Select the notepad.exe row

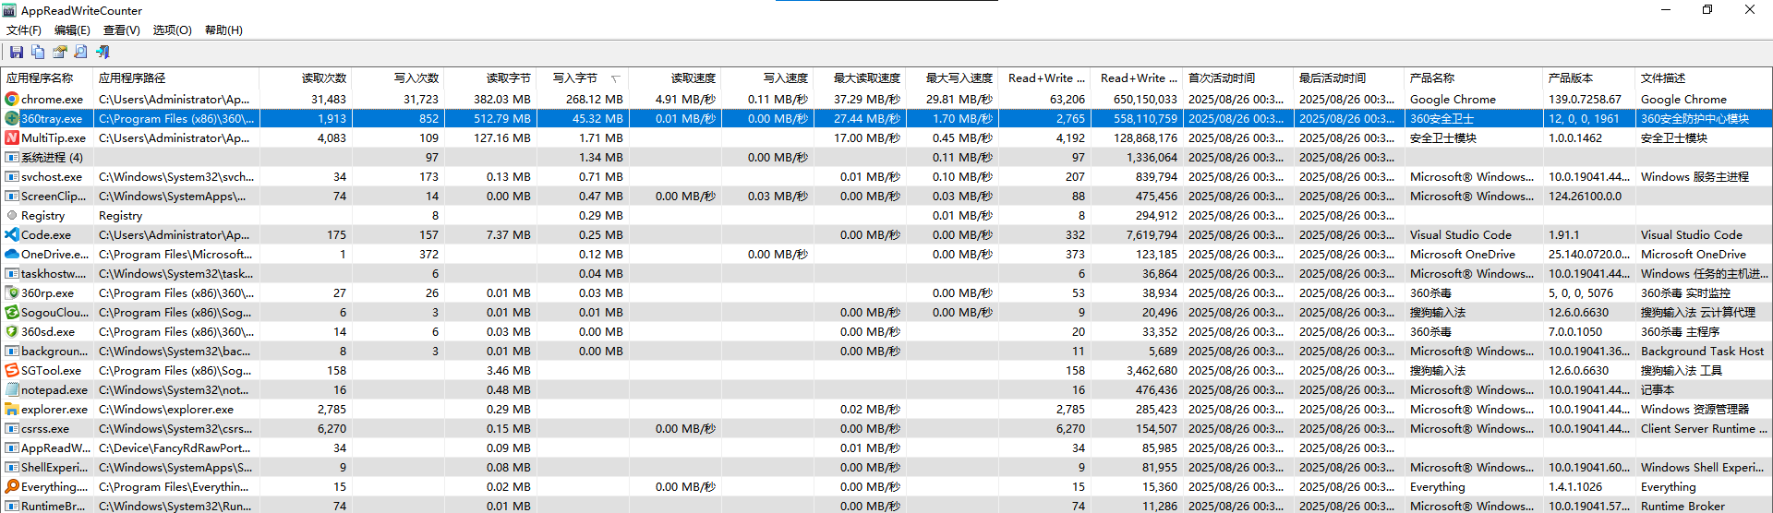(x=54, y=390)
